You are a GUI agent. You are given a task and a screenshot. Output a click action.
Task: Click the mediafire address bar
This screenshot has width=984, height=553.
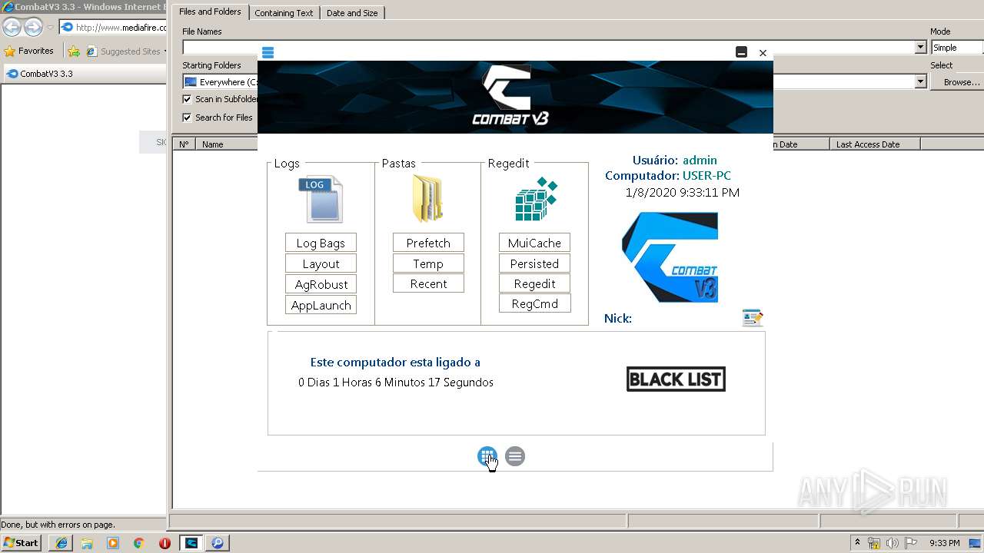[113, 28]
